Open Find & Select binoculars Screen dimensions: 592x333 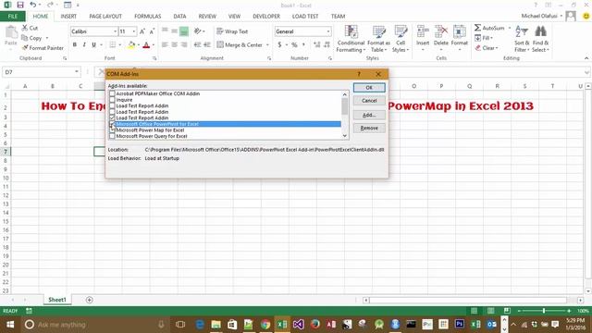[x=540, y=39]
